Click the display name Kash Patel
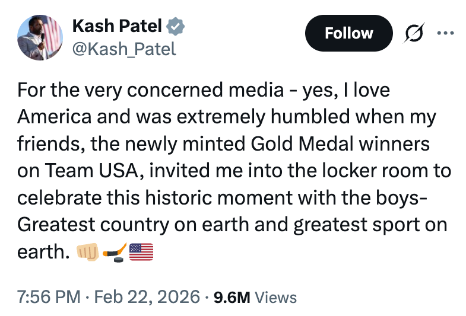 (116, 27)
